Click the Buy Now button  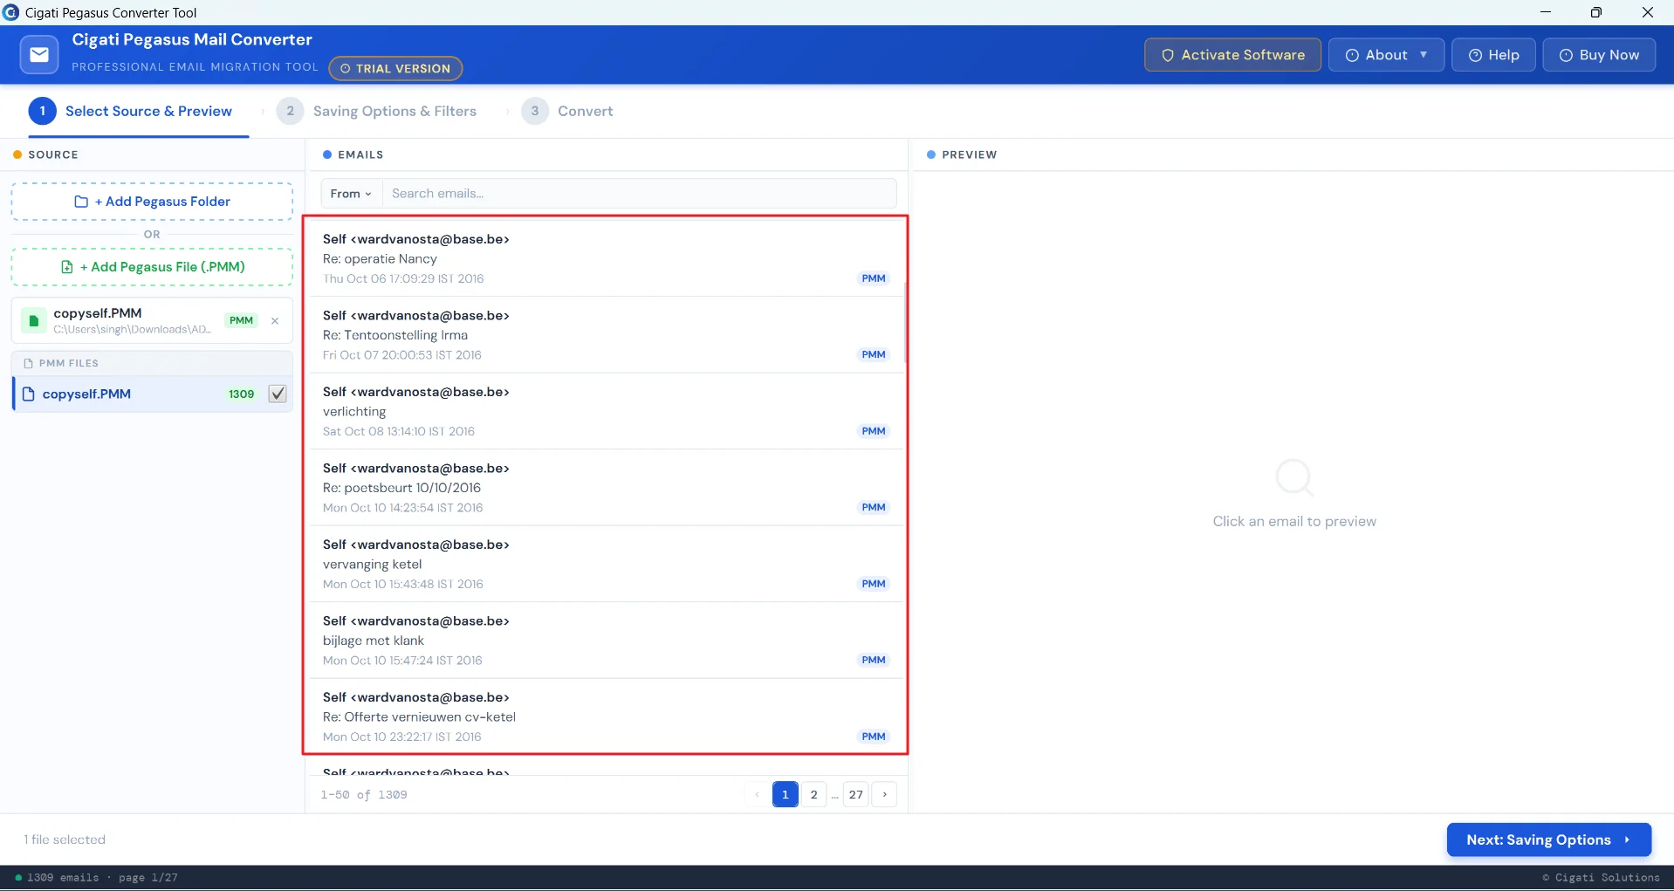coord(1599,55)
